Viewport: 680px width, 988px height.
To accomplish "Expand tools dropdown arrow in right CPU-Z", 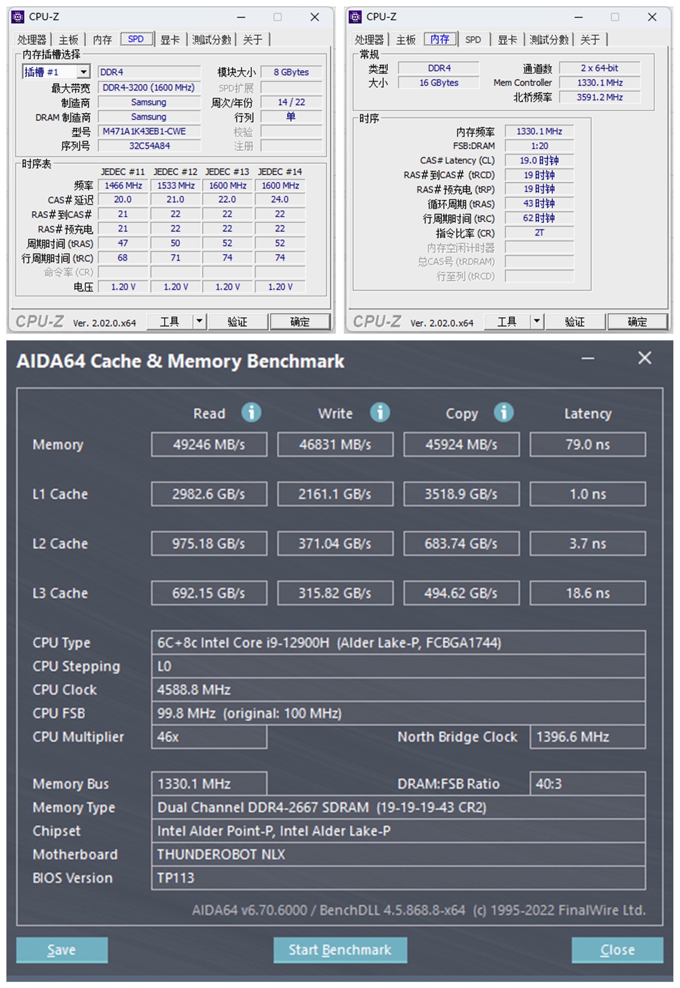I will pyautogui.click(x=537, y=321).
